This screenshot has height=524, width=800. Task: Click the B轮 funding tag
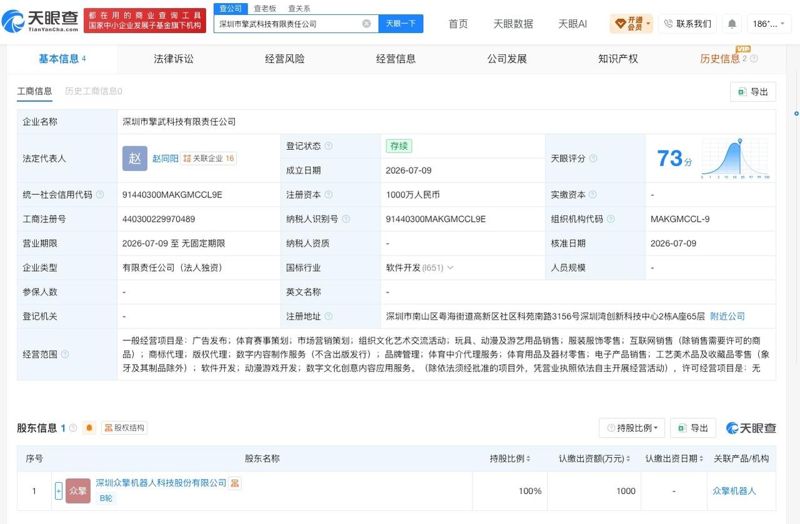[106, 498]
